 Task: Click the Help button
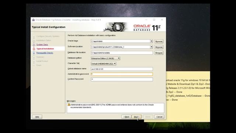click(x=37, y=117)
